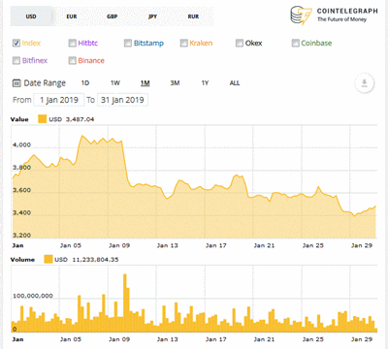Select the 3M date range
Viewport: 388px width, 349px height.
tap(175, 83)
